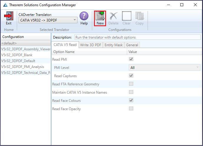Enable Maintain CATIA V5 Instance Names checkbox

(x=131, y=92)
